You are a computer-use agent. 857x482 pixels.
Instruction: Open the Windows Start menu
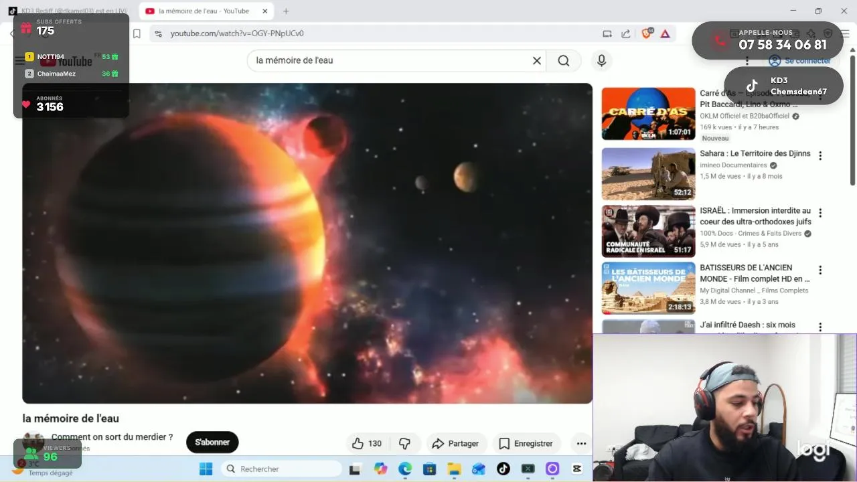click(206, 469)
